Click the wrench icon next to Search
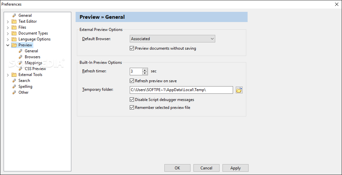 [14, 81]
